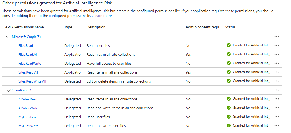This screenshot has width=291, height=133.
Task: Open the Learn more link
Action: pos(103,16)
